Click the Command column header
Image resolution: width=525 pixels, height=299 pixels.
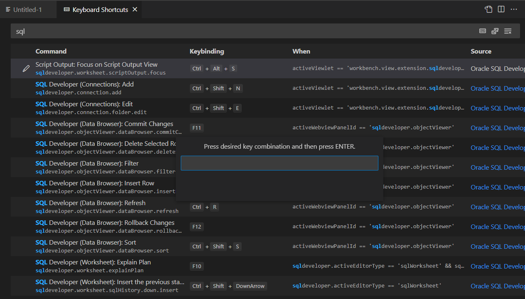tap(51, 51)
